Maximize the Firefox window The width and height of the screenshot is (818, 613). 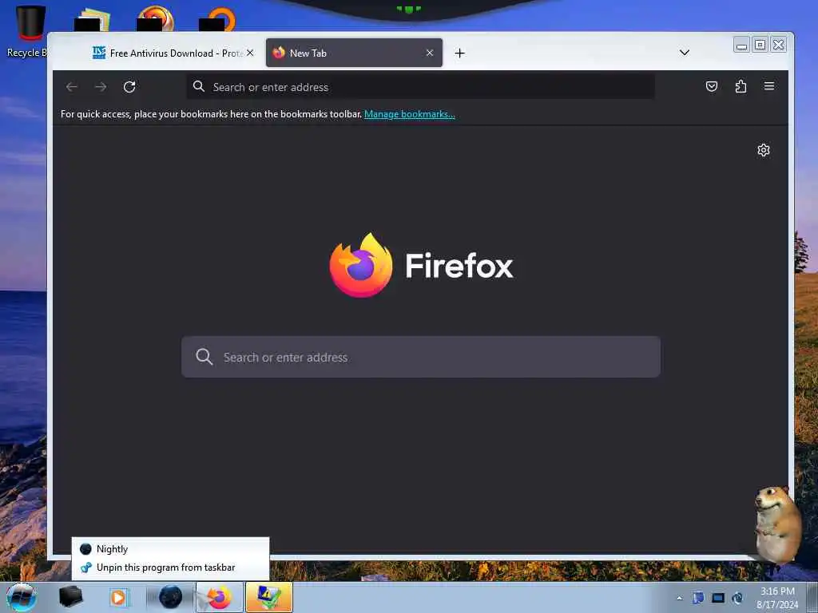pos(760,45)
